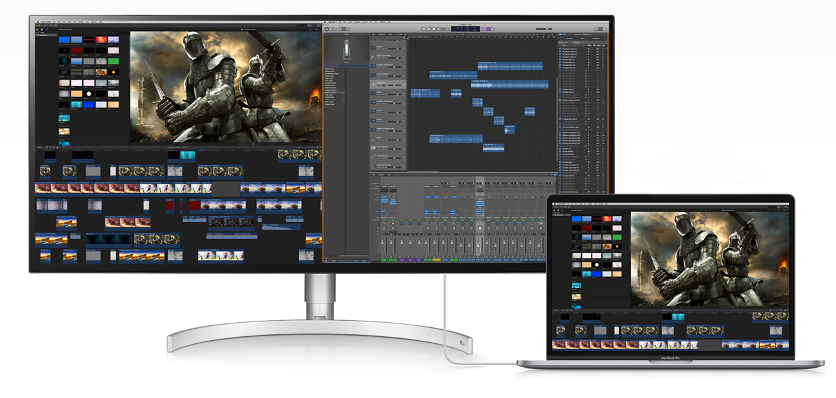Open View menu in Logic's tracks area
This screenshot has width=836, height=398.
(390, 34)
